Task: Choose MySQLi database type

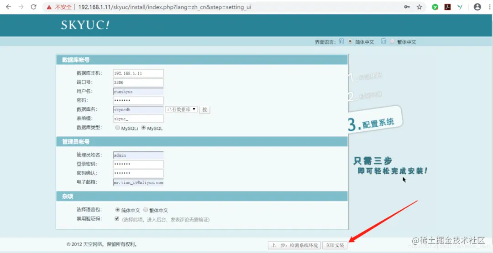Action: click(x=118, y=128)
